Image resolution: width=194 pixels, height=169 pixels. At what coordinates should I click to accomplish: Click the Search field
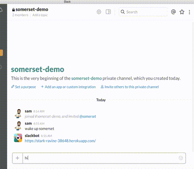pyautogui.click(x=143, y=12)
